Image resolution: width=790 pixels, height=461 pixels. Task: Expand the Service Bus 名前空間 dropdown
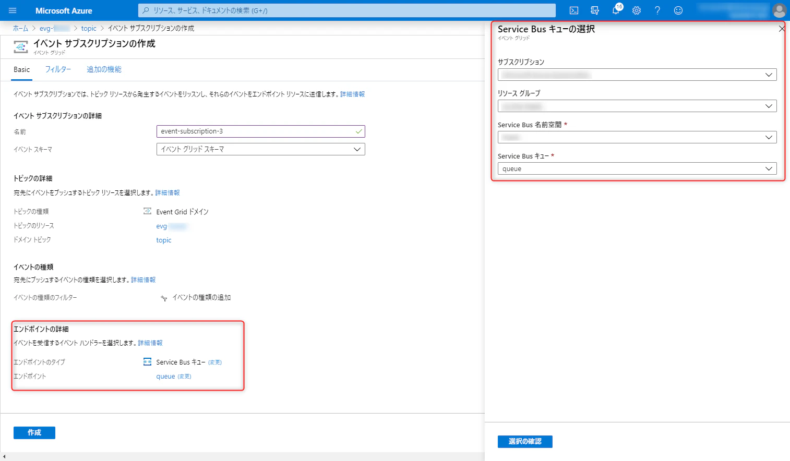[x=637, y=137]
